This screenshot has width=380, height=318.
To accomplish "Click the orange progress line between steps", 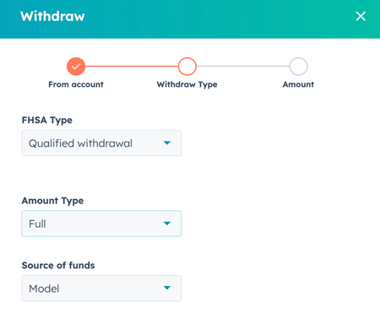I will (x=132, y=67).
